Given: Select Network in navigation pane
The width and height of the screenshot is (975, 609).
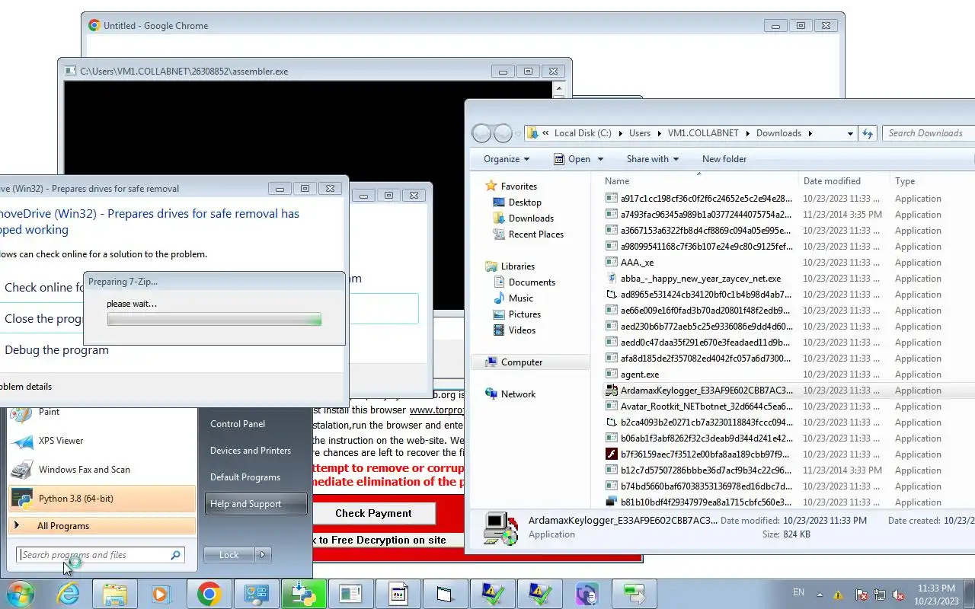Looking at the screenshot, I should (x=519, y=394).
